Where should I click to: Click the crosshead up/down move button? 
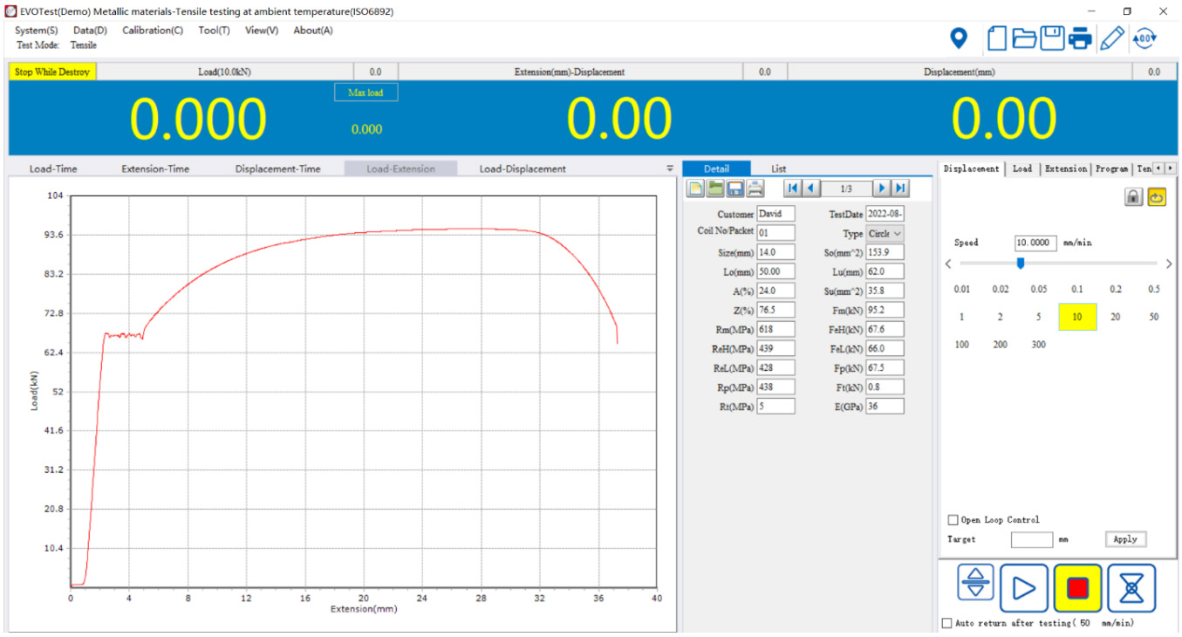pyautogui.click(x=975, y=583)
